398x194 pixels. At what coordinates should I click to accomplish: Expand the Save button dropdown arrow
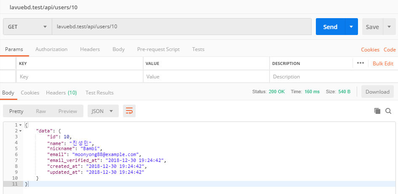click(x=388, y=27)
